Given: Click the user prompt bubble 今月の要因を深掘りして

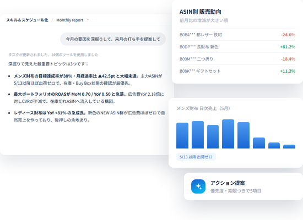Looking at the screenshot, I should (113, 39).
